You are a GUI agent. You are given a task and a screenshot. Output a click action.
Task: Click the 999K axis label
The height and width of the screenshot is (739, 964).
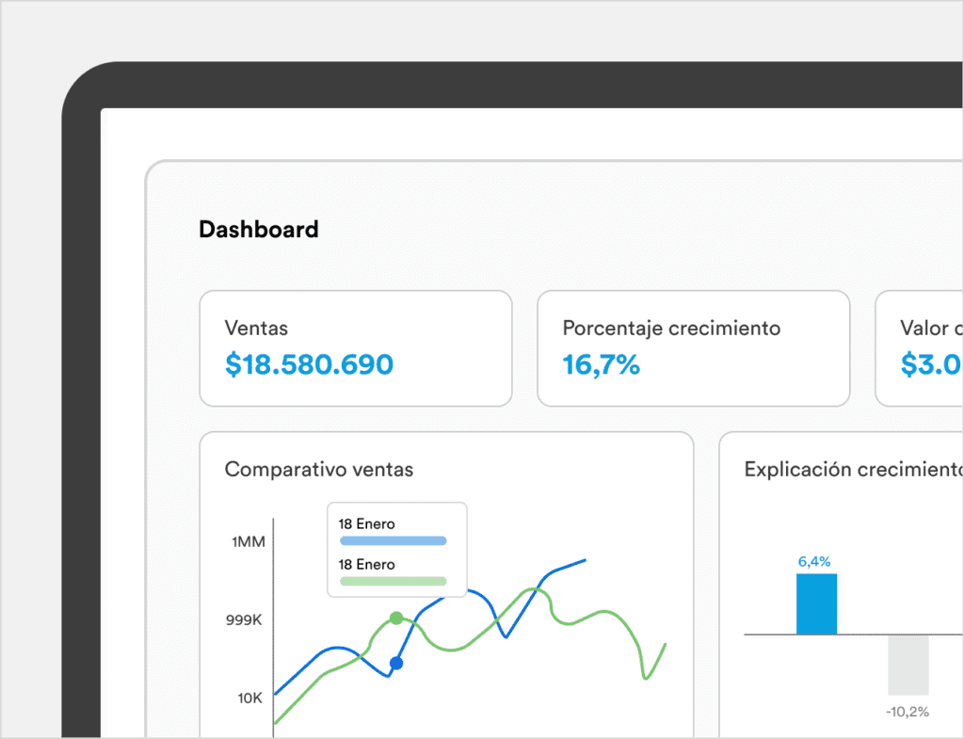point(246,620)
